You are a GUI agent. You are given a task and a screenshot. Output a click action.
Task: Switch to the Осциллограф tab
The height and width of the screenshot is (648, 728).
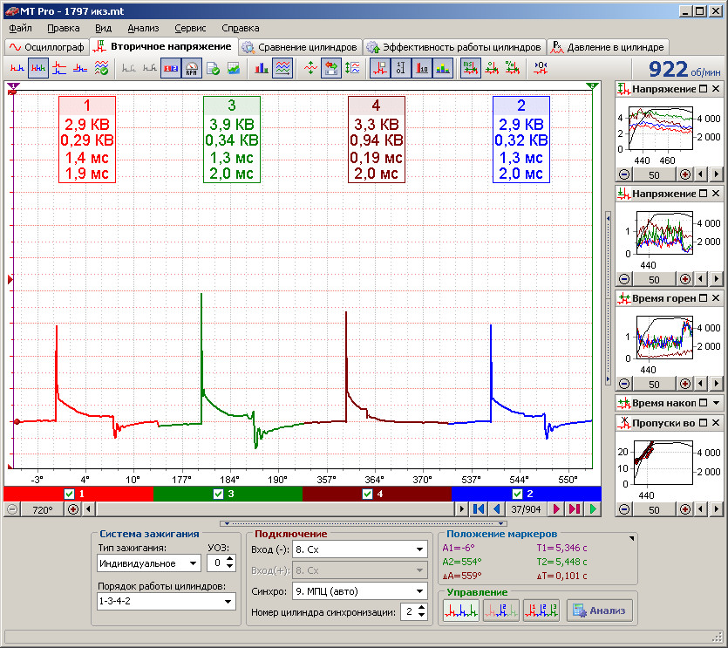coord(47,47)
